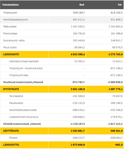The height and width of the screenshot is (149, 124).
Task: Click the yellow LIIKEVAIHTO total row
Action: pyautogui.click(x=62, y=54)
